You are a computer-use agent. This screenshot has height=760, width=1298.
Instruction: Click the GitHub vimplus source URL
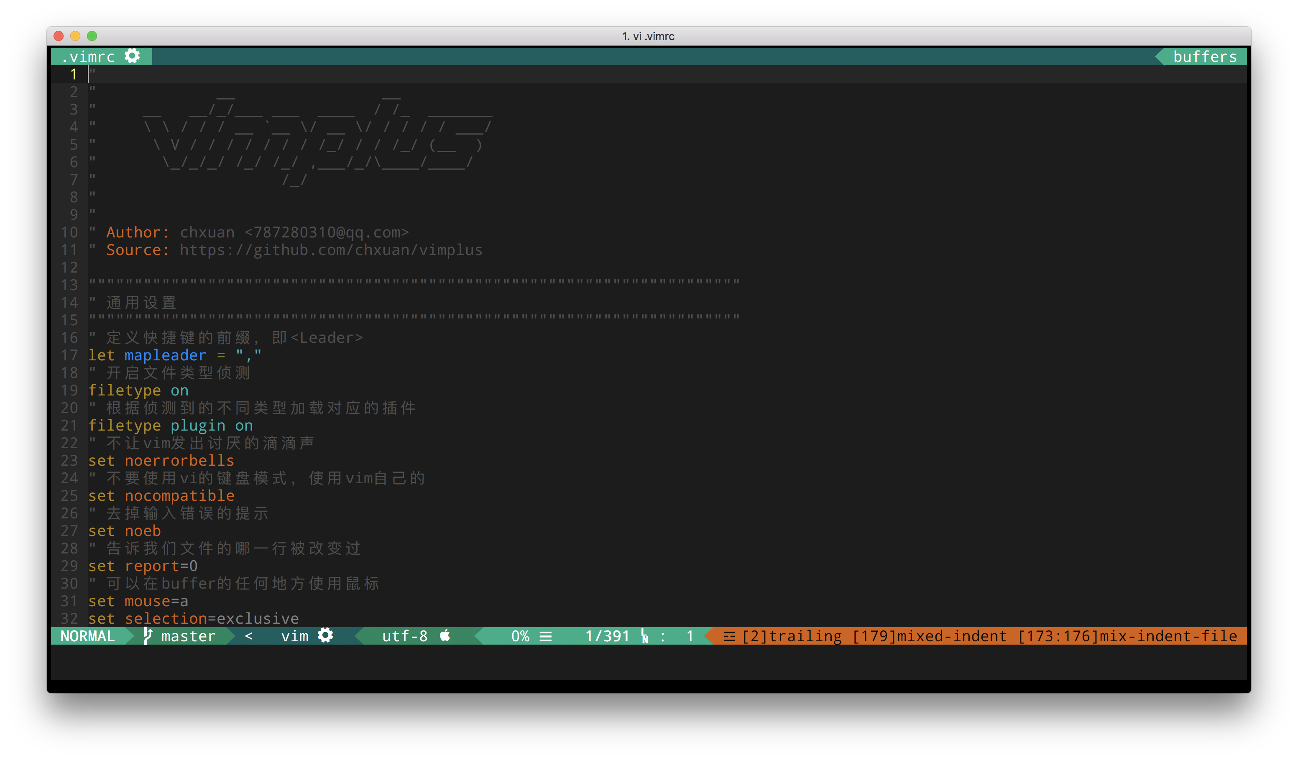(x=331, y=250)
